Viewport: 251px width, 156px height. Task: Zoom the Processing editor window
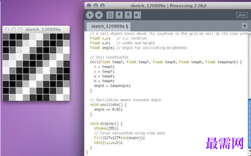click(102, 6)
